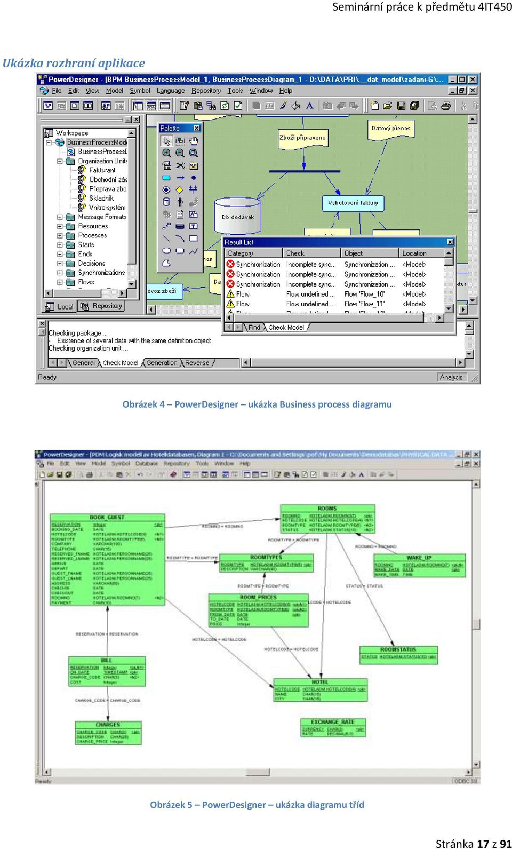This screenshot has height=849, width=512.
Task: Switch to the Repository browser tab
Action: [x=102, y=306]
